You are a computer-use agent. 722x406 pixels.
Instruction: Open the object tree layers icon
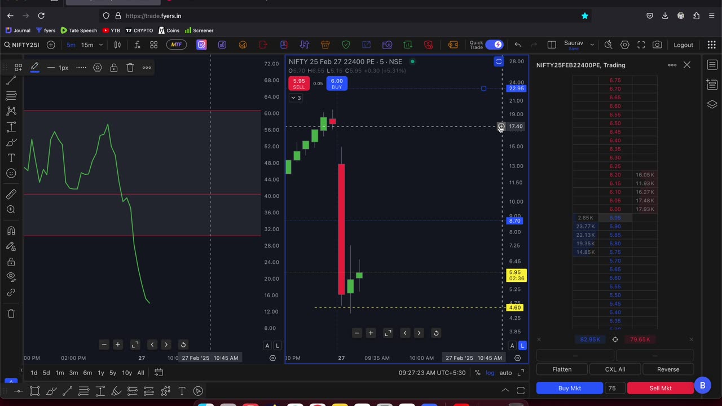(712, 105)
